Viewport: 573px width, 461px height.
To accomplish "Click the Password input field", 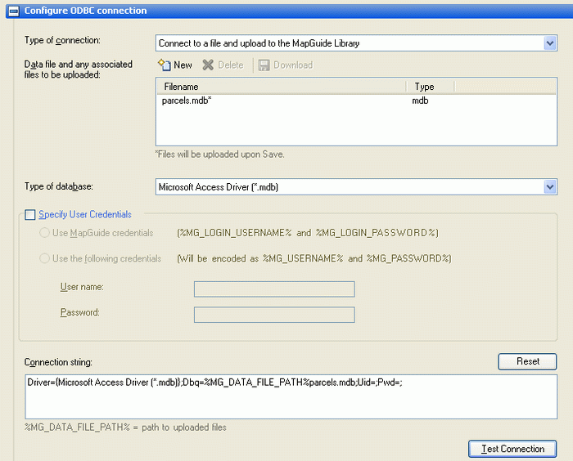I will [274, 315].
